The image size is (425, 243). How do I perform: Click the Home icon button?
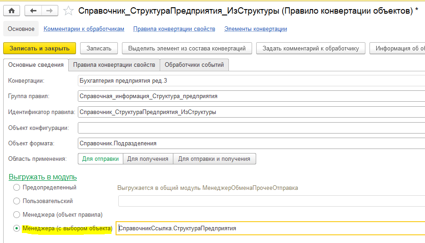coord(11,10)
